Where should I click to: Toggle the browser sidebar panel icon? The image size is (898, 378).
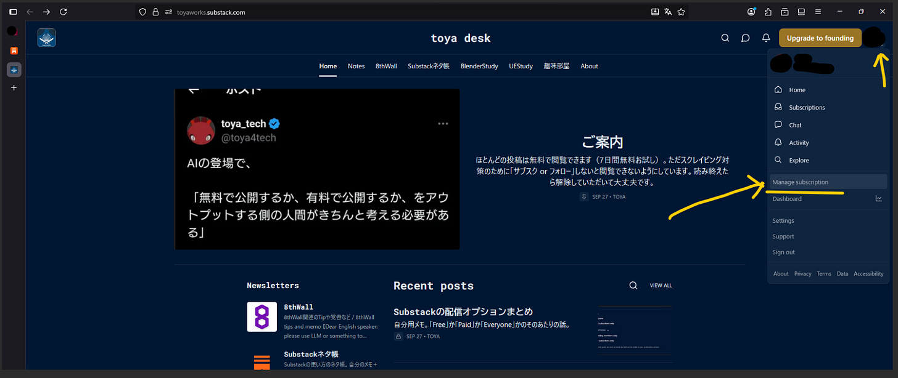[13, 12]
